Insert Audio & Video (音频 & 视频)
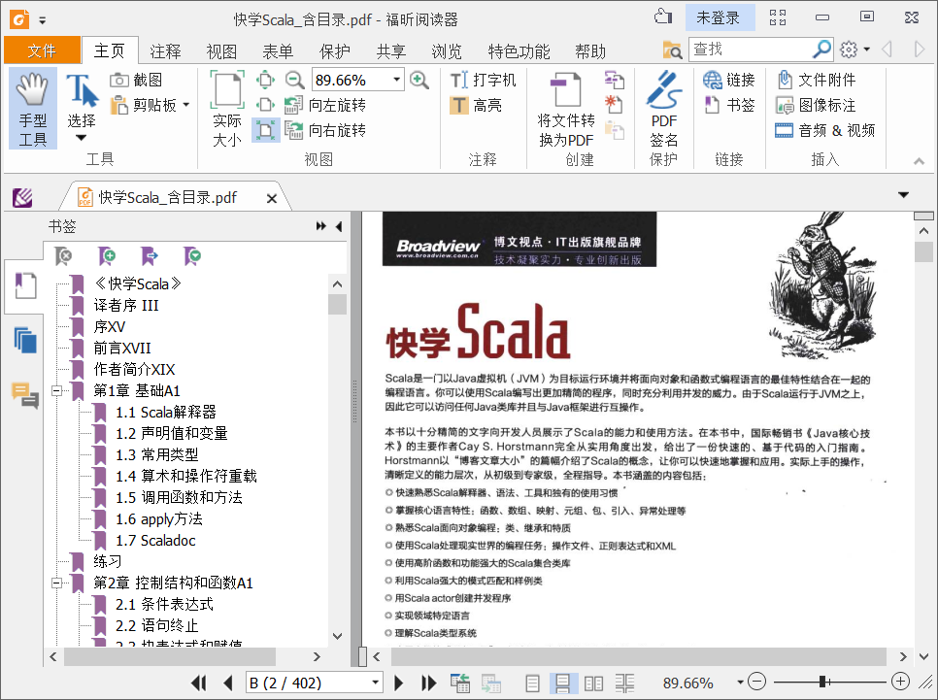This screenshot has height=700, width=938. (825, 130)
